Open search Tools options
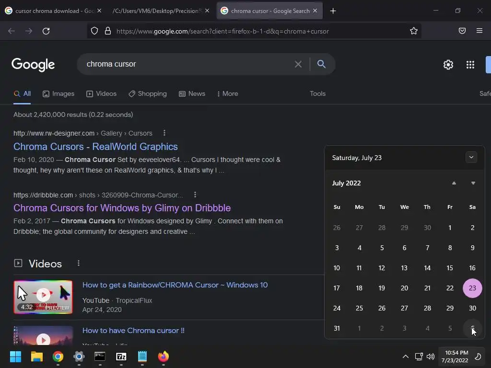The height and width of the screenshot is (368, 491). [x=317, y=93]
